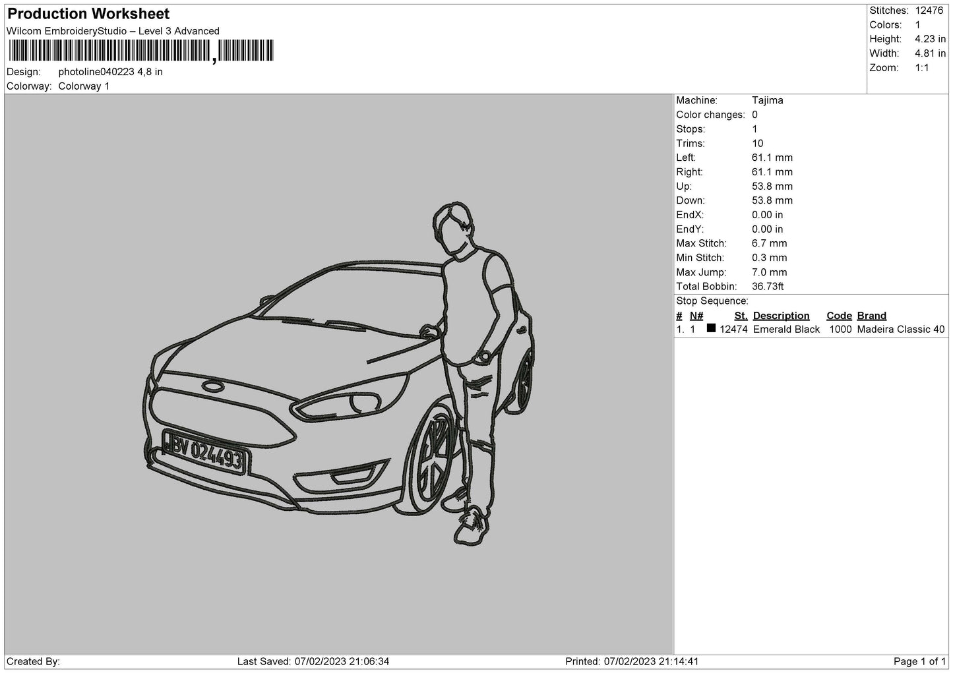Select the '53.8 mm' value beside Down

[x=772, y=200]
